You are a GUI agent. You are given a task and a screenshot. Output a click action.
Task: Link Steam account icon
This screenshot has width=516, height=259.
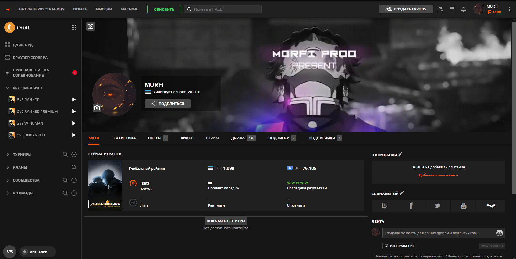tap(491, 206)
